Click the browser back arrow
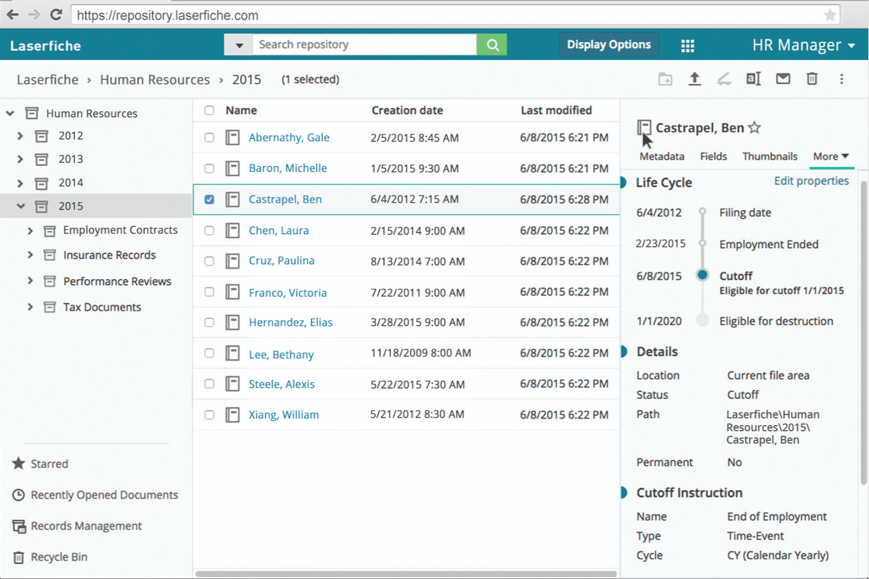Image resolution: width=869 pixels, height=579 pixels. (12, 15)
